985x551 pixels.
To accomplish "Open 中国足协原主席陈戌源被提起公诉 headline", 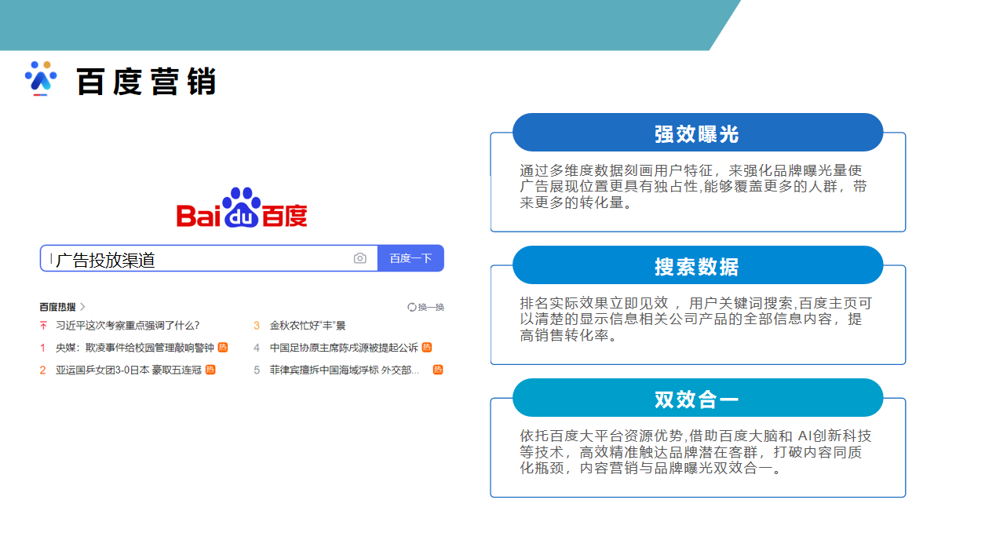I will (344, 348).
